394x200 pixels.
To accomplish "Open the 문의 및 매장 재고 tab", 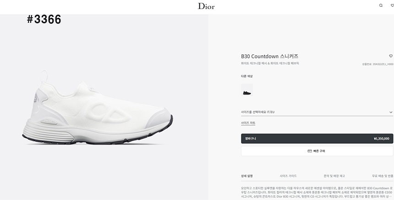I will (334, 176).
